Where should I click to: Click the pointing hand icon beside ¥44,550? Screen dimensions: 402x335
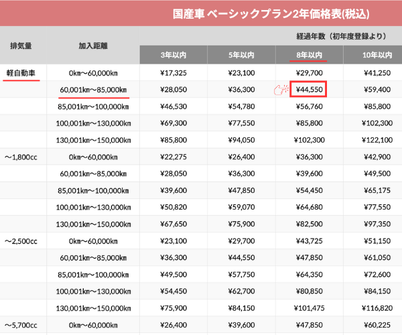pyautogui.click(x=281, y=90)
